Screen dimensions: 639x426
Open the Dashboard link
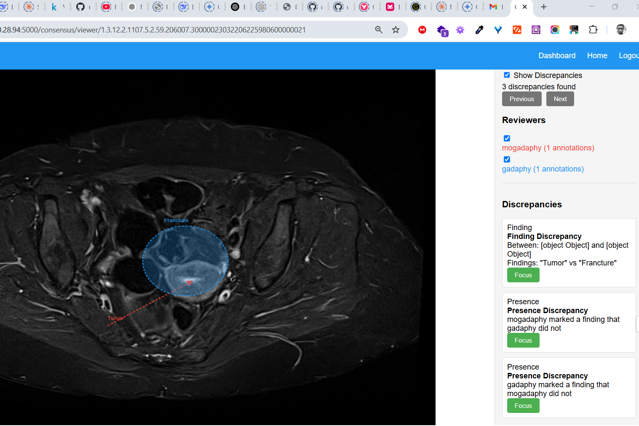(557, 56)
